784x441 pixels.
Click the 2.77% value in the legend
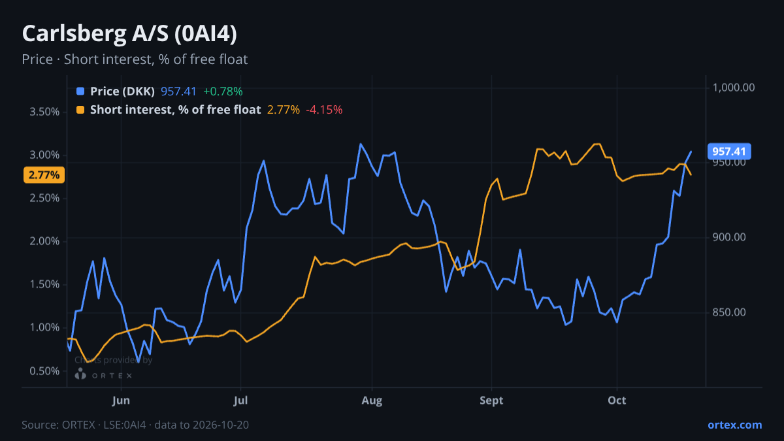(284, 110)
